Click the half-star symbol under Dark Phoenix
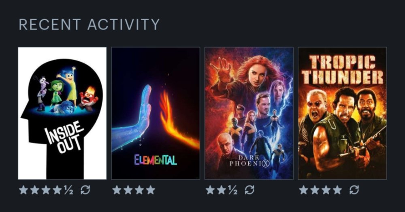Screen dimensions: 405x212 (232, 190)
